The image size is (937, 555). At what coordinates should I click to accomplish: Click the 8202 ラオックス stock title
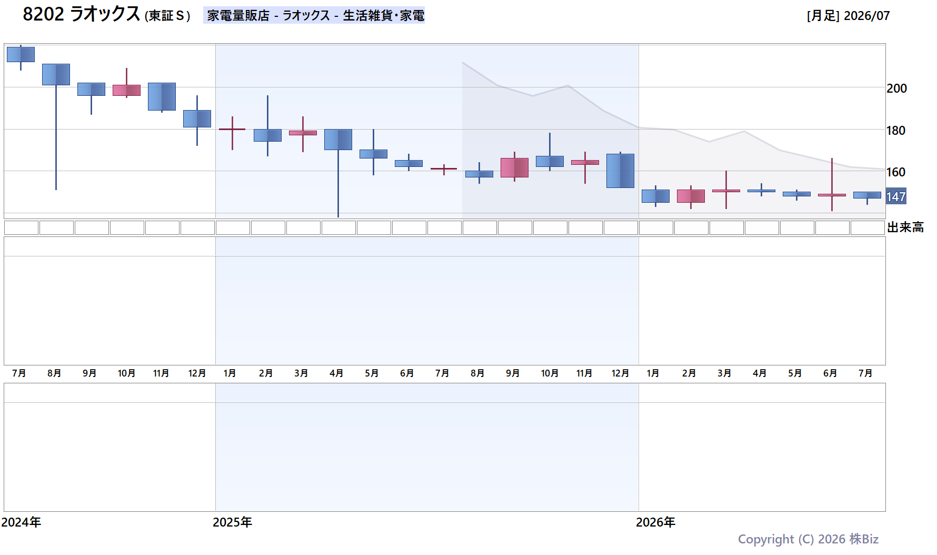82,14
